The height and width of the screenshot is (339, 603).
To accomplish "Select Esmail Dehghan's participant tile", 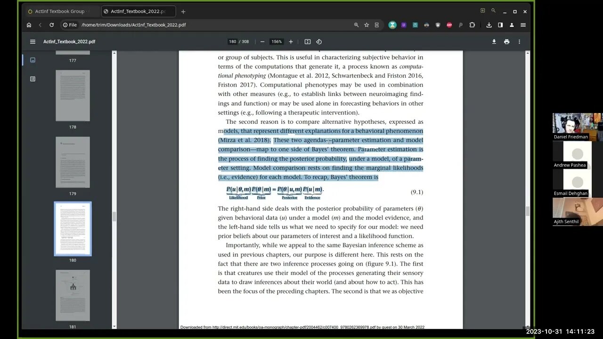I will (578, 183).
